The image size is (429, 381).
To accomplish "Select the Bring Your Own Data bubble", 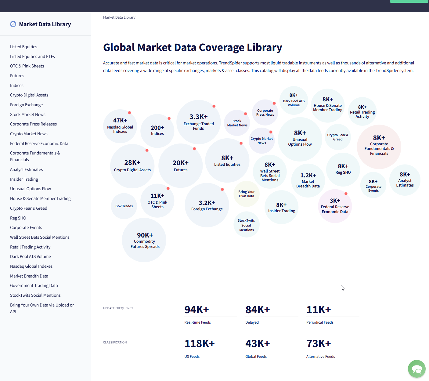I will tap(247, 194).
